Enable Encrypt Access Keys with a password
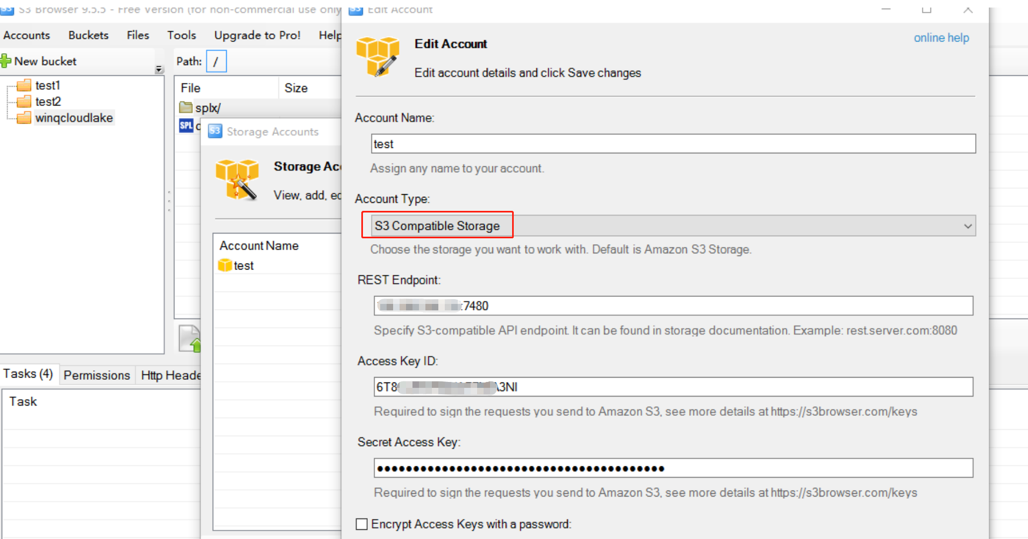1028x539 pixels. (x=362, y=524)
